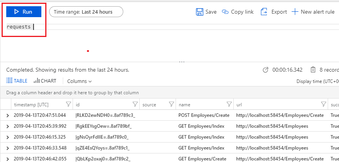This screenshot has width=339, height=162.
Task: Run the requests query
Action: [x=24, y=12]
